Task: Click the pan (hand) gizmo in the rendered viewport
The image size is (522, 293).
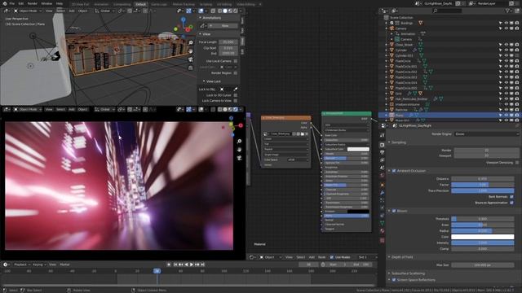Action: pyautogui.click(x=239, y=150)
